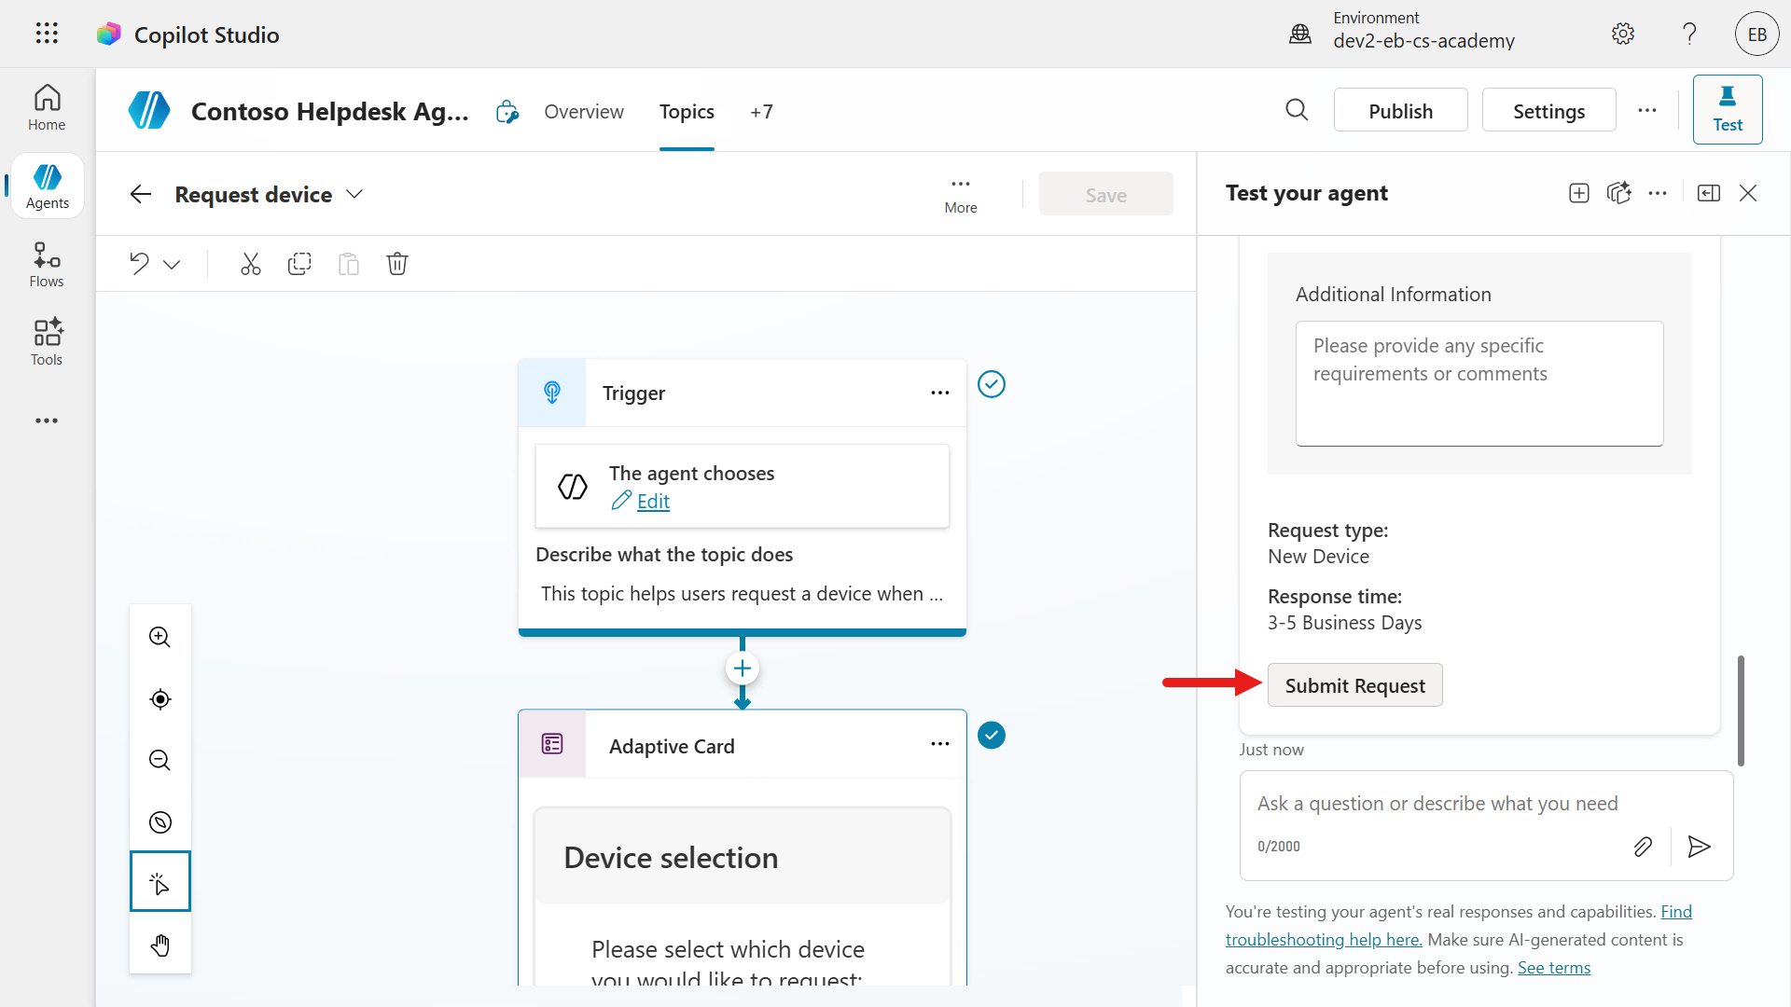The height and width of the screenshot is (1007, 1791).
Task: Toggle the selection pointer tool
Action: click(160, 881)
